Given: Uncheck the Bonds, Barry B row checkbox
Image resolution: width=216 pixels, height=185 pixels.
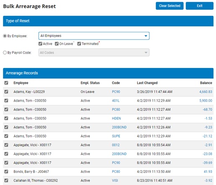Looking at the screenshot, I should (6, 172).
